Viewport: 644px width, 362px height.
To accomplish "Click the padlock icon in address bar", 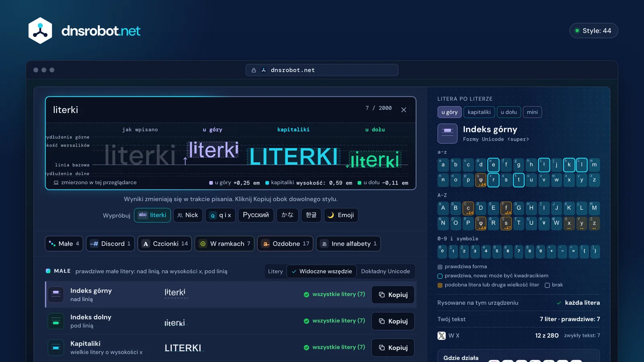I will click(x=254, y=70).
